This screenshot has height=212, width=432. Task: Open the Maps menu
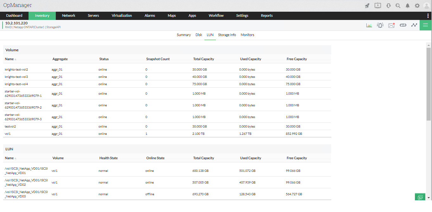pyautogui.click(x=172, y=16)
